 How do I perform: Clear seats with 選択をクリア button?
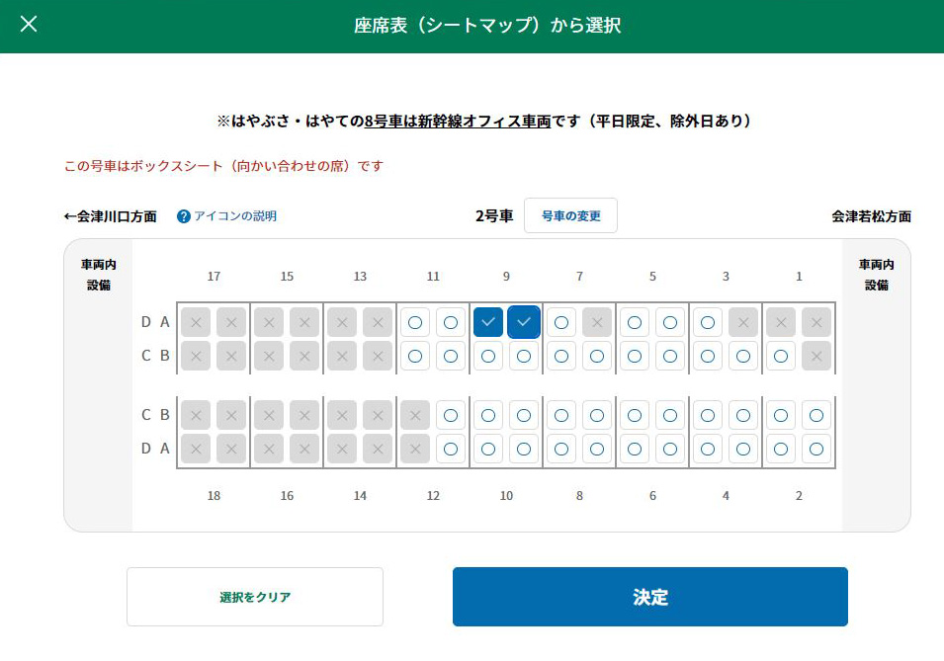[x=255, y=597]
